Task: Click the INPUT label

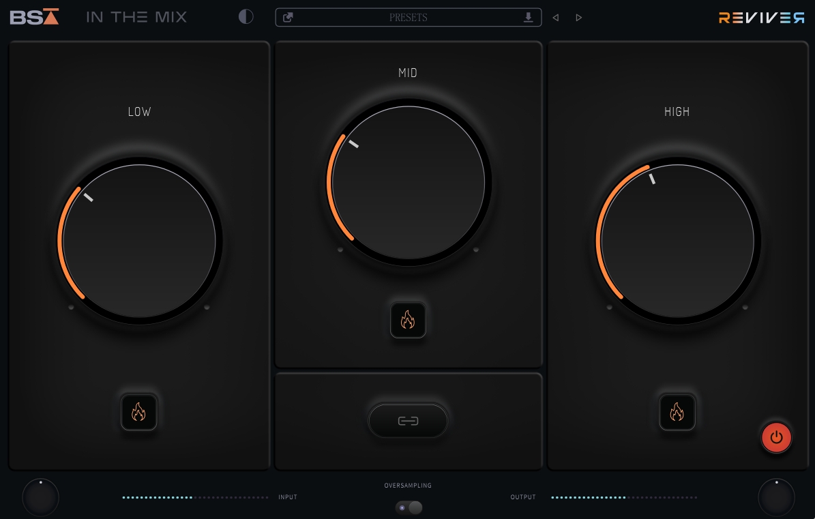Action: pos(288,497)
